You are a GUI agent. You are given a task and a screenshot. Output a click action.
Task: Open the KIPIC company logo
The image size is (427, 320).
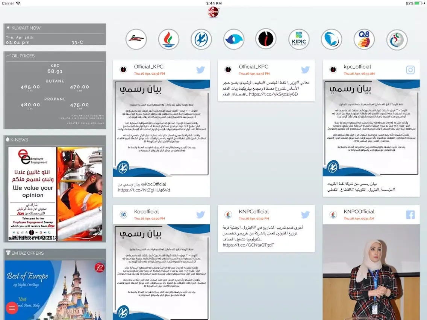pos(299,39)
